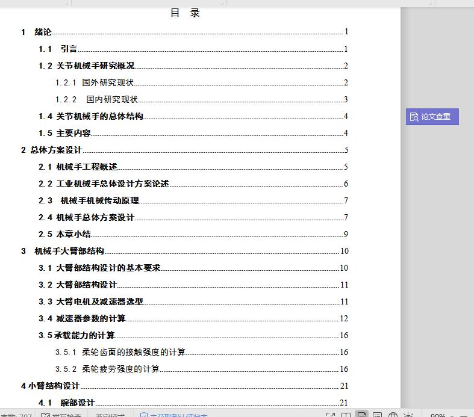Screen dimensions: 474x417
Task: Select '2.3 机械手机械传动原理' contents line
Action: (193, 200)
